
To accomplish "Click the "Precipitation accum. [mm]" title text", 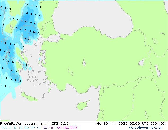I will pos(25,124).
